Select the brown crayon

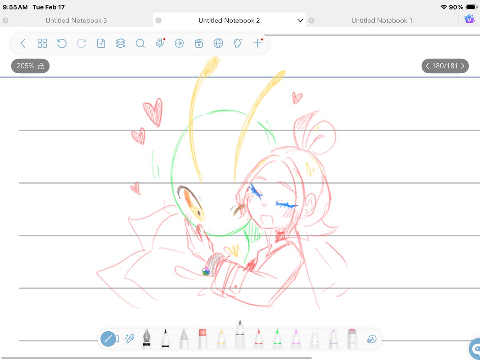[240, 334]
